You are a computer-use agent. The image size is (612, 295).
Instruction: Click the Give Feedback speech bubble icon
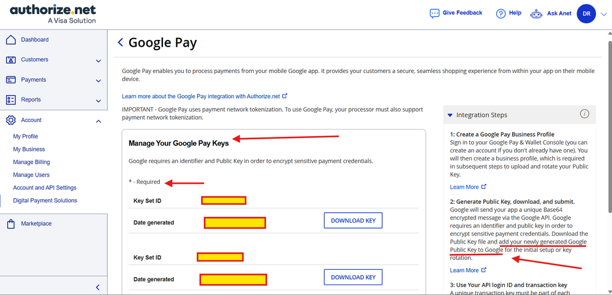tap(434, 13)
